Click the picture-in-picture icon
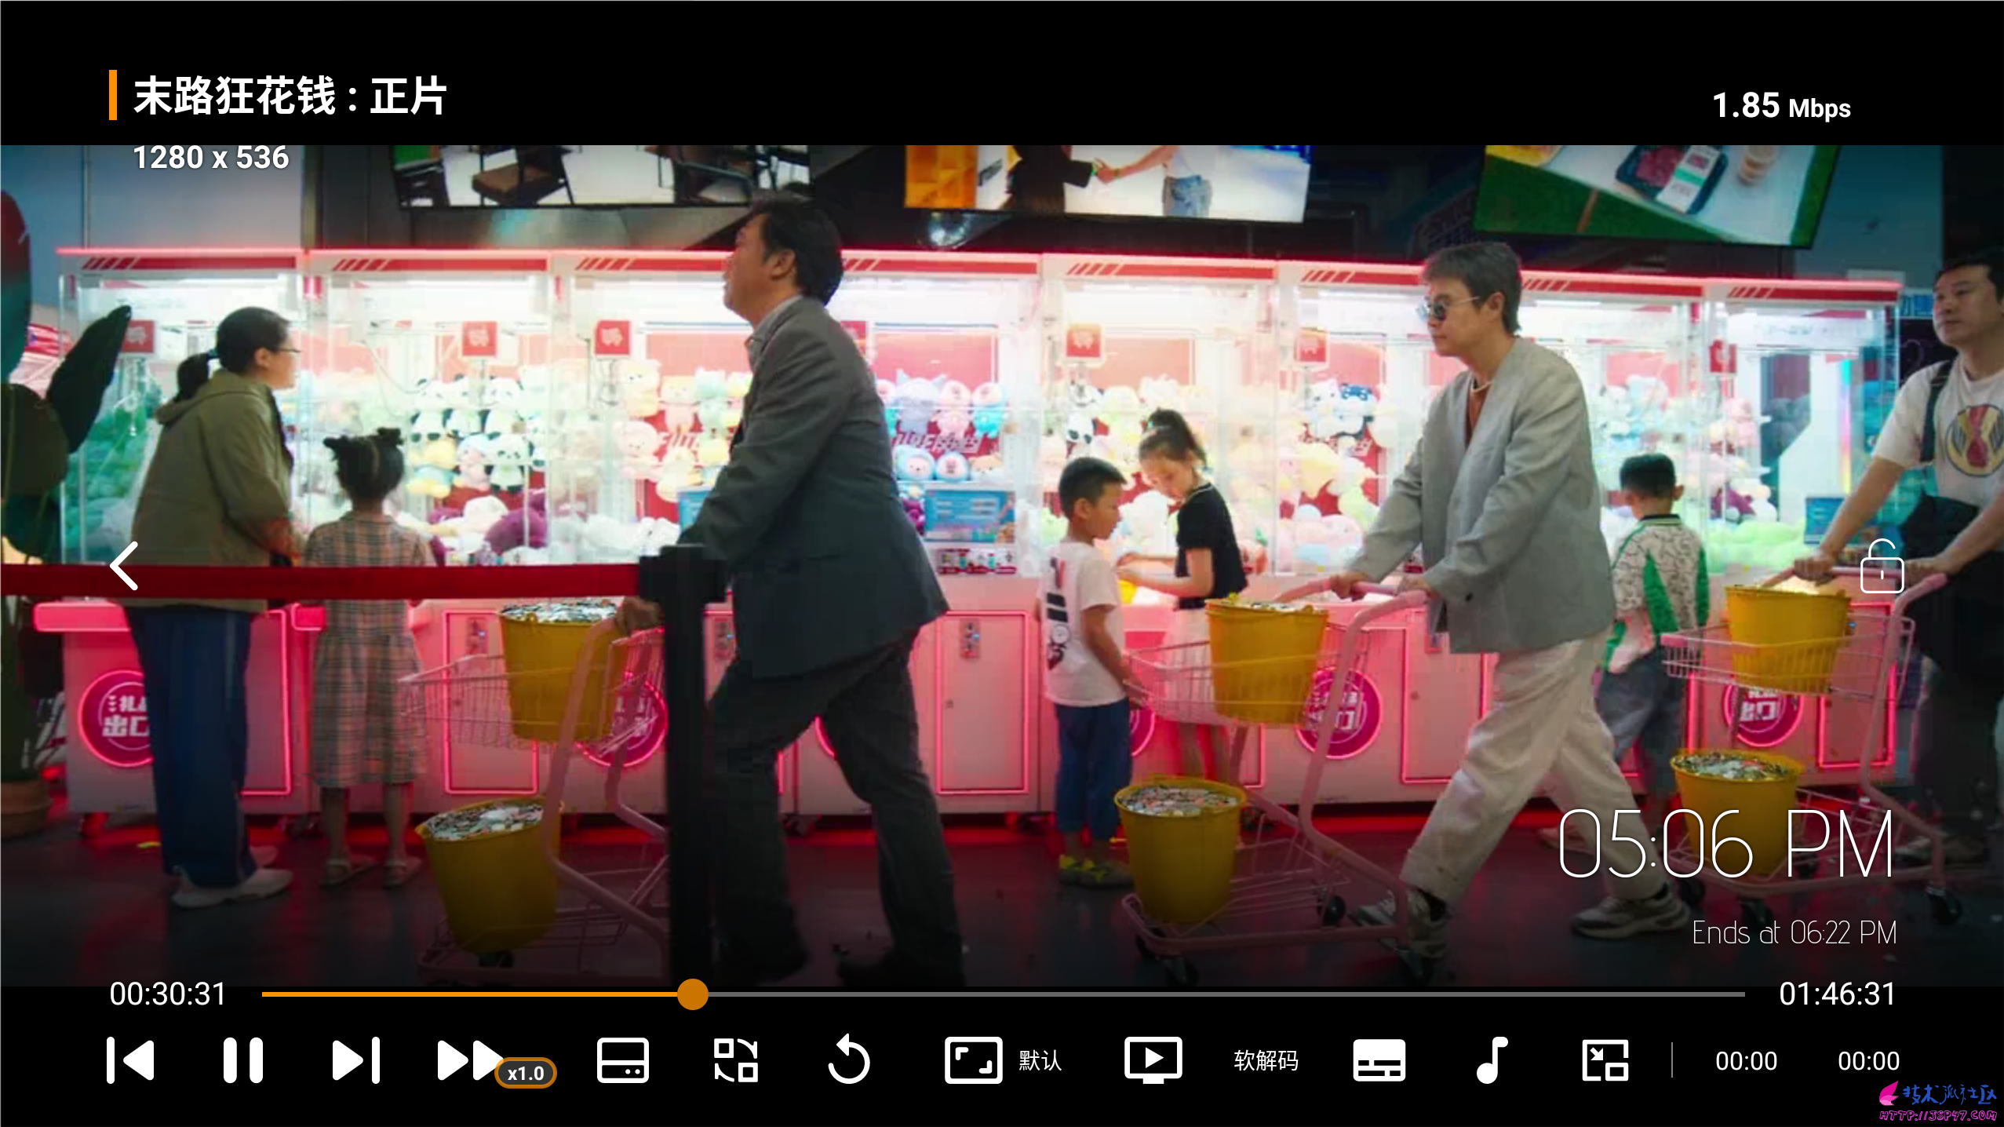2004x1127 pixels. pyautogui.click(x=1605, y=1060)
